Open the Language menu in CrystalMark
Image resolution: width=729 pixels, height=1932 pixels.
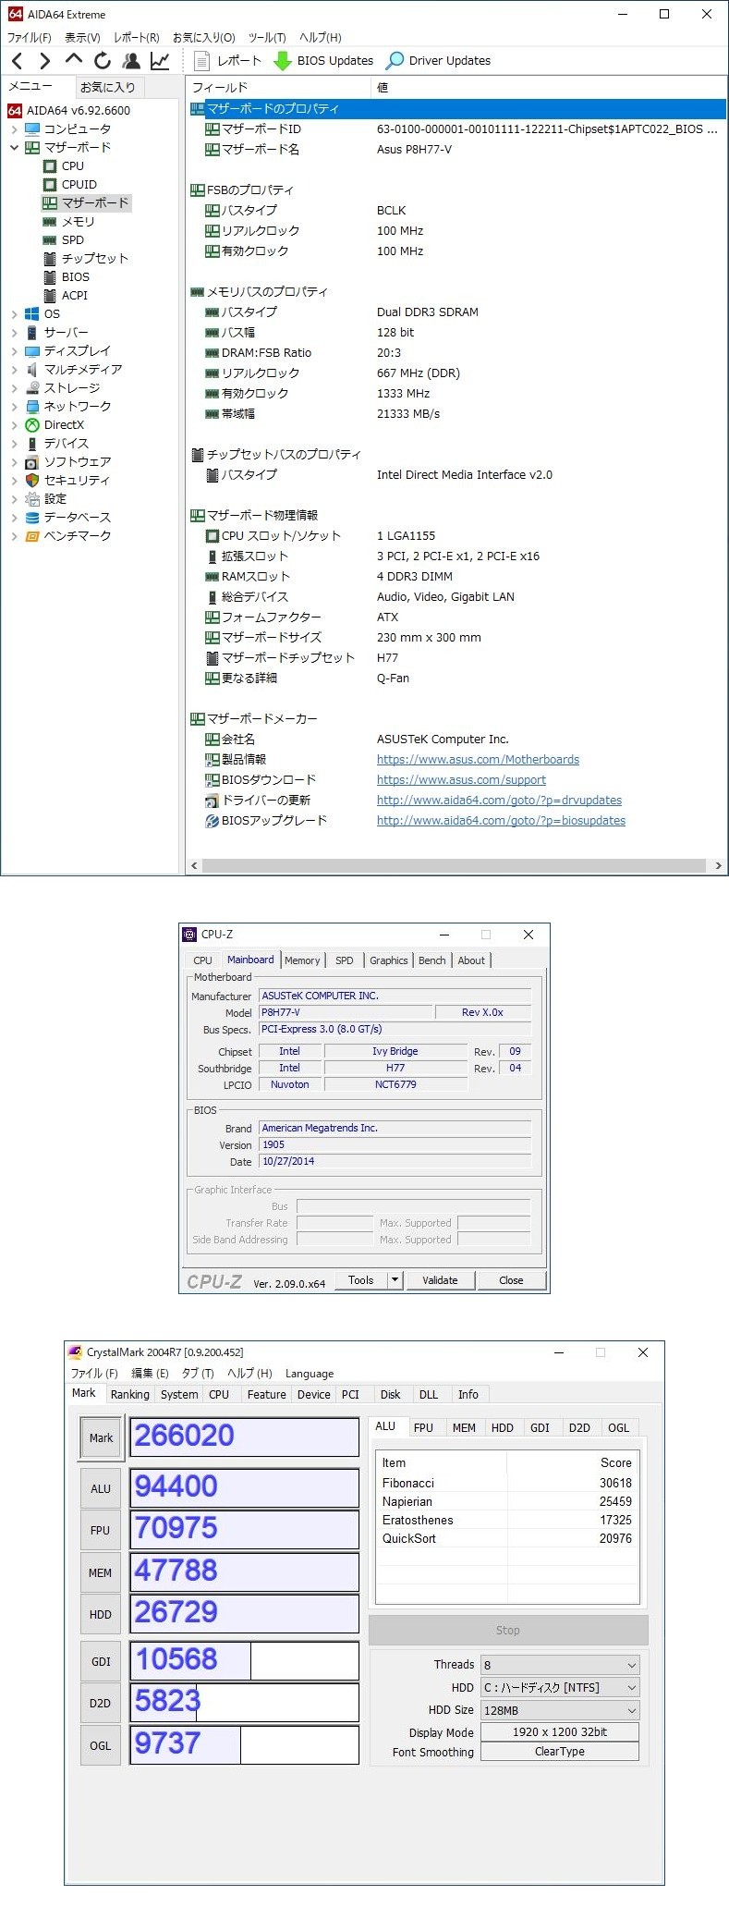pos(310,1374)
